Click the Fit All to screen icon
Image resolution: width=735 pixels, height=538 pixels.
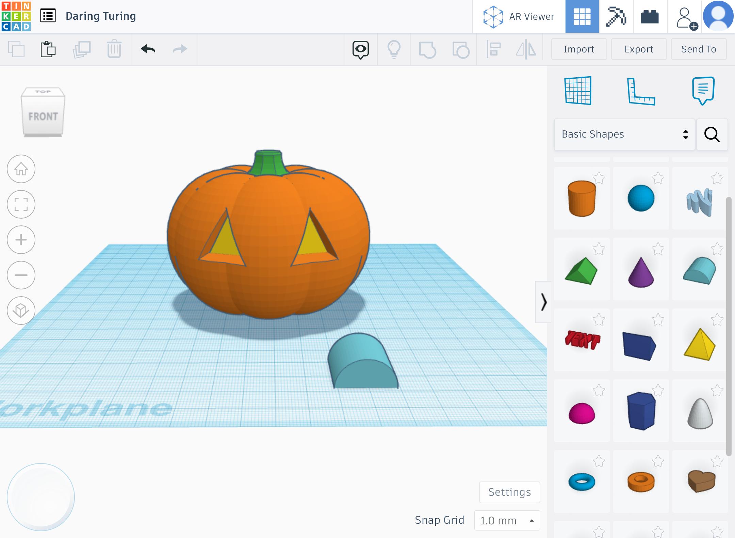click(22, 204)
